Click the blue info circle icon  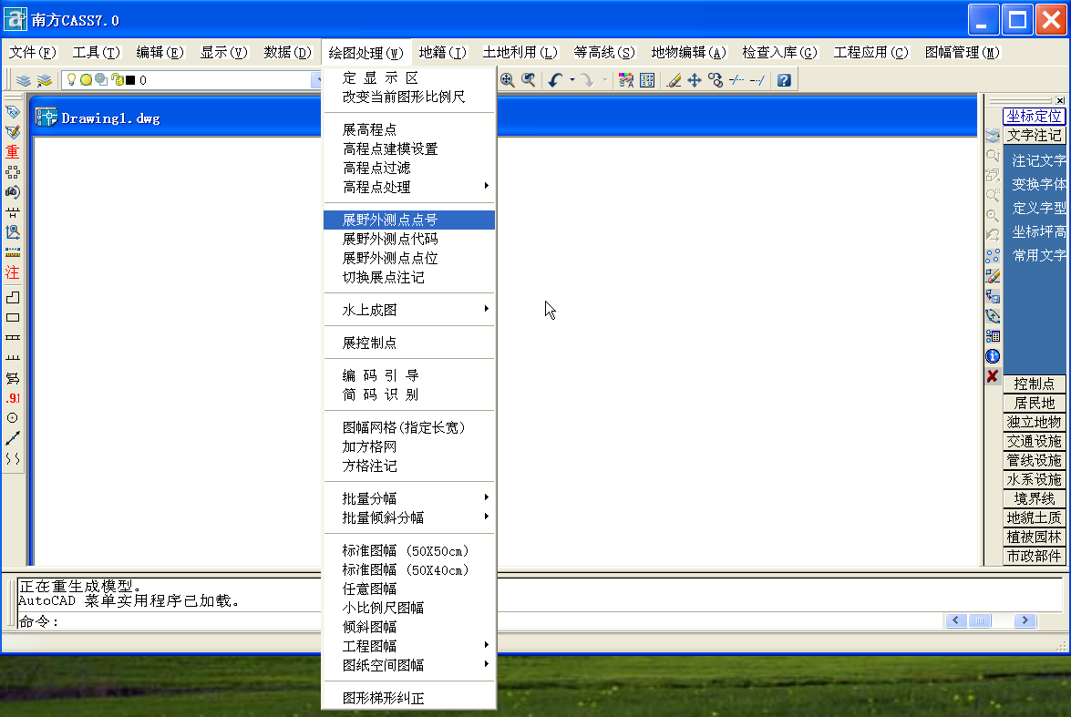coord(993,356)
